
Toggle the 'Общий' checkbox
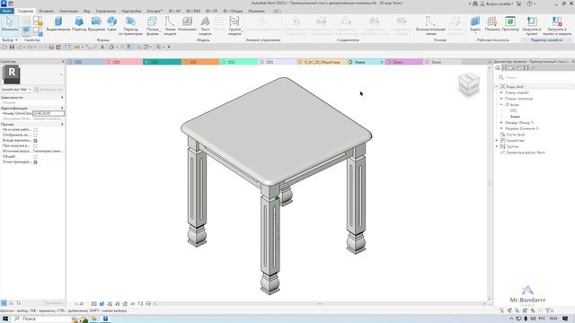point(36,156)
